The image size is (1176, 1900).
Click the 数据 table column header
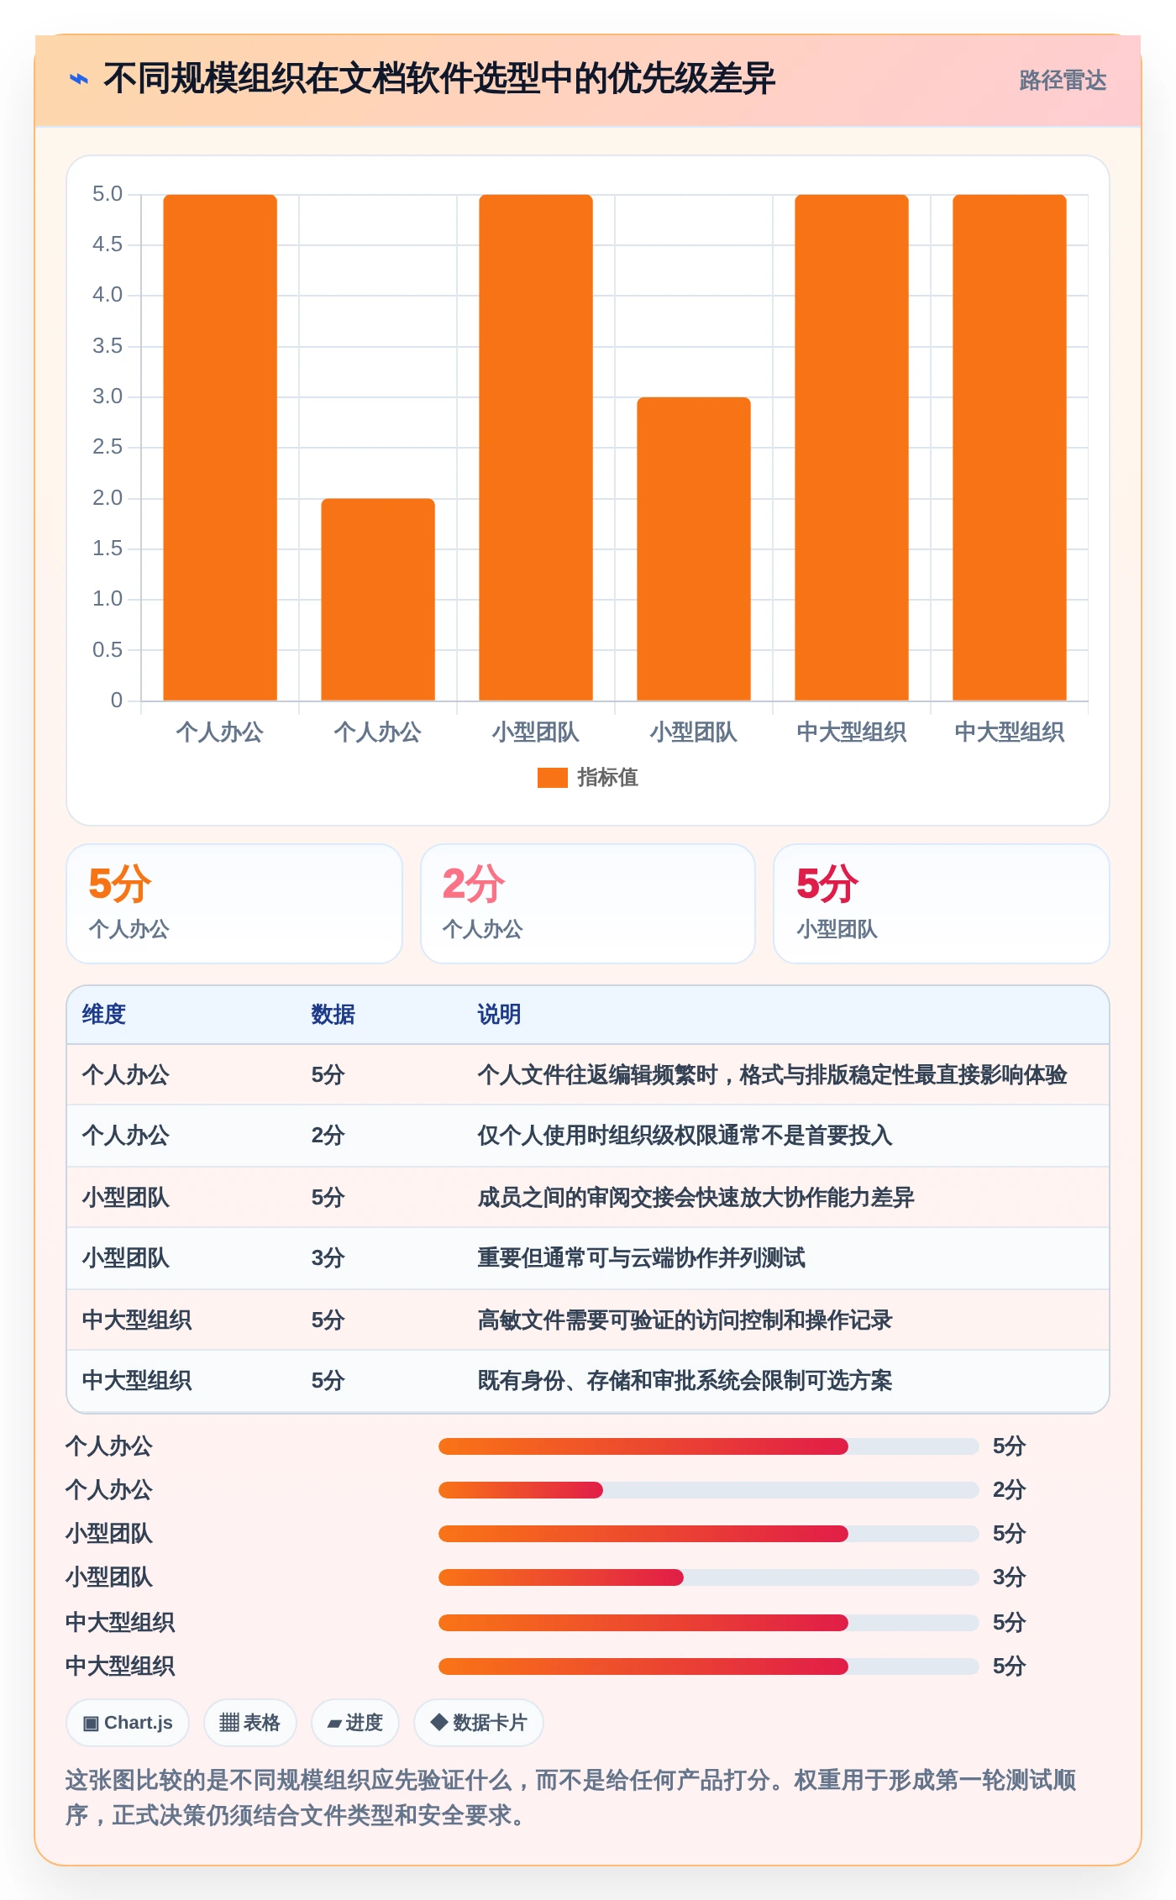(333, 1015)
